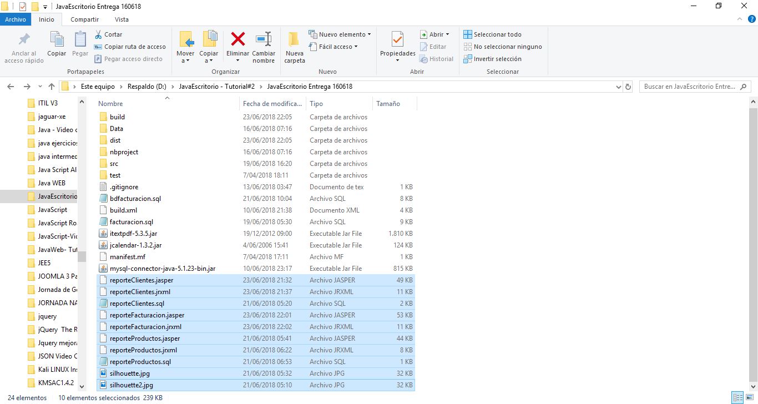Image resolution: width=758 pixels, height=404 pixels.
Task: Click the Propiedades icon
Action: coord(397,39)
